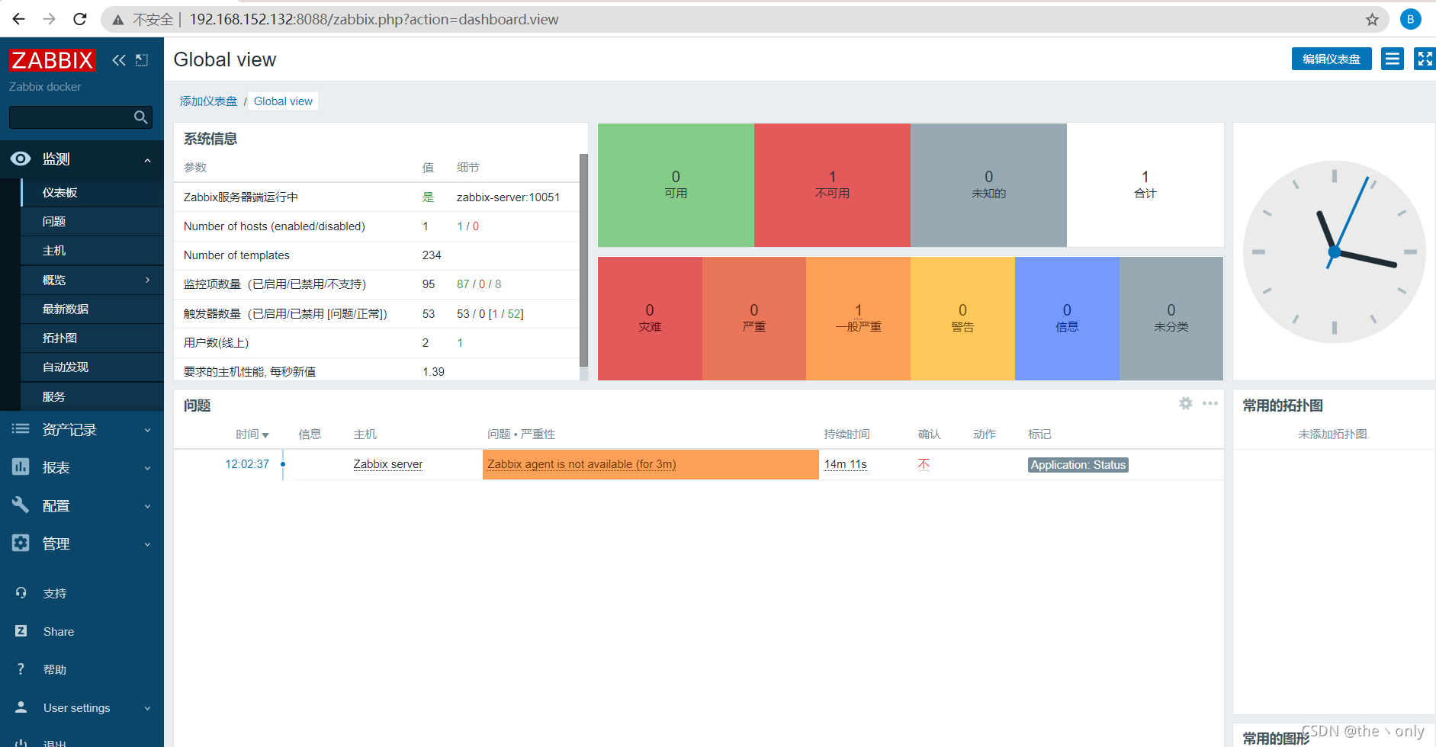This screenshot has width=1436, height=747.
Task: Click the analog clock widget
Action: tap(1334, 252)
